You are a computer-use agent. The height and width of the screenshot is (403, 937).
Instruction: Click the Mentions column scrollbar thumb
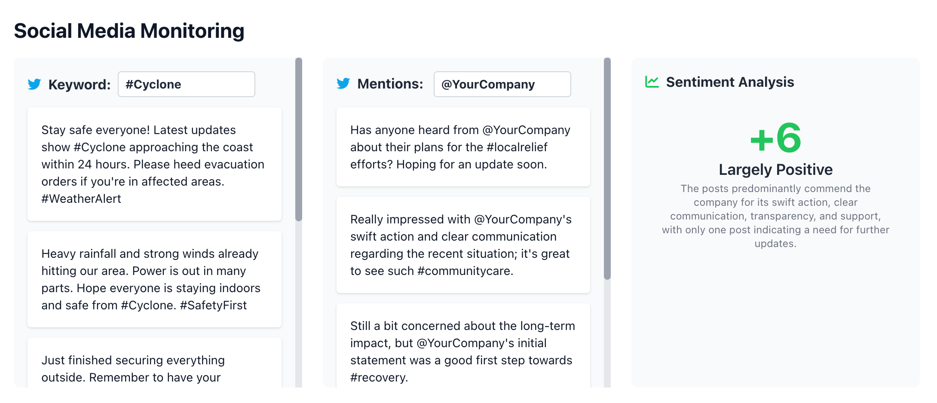[607, 169]
